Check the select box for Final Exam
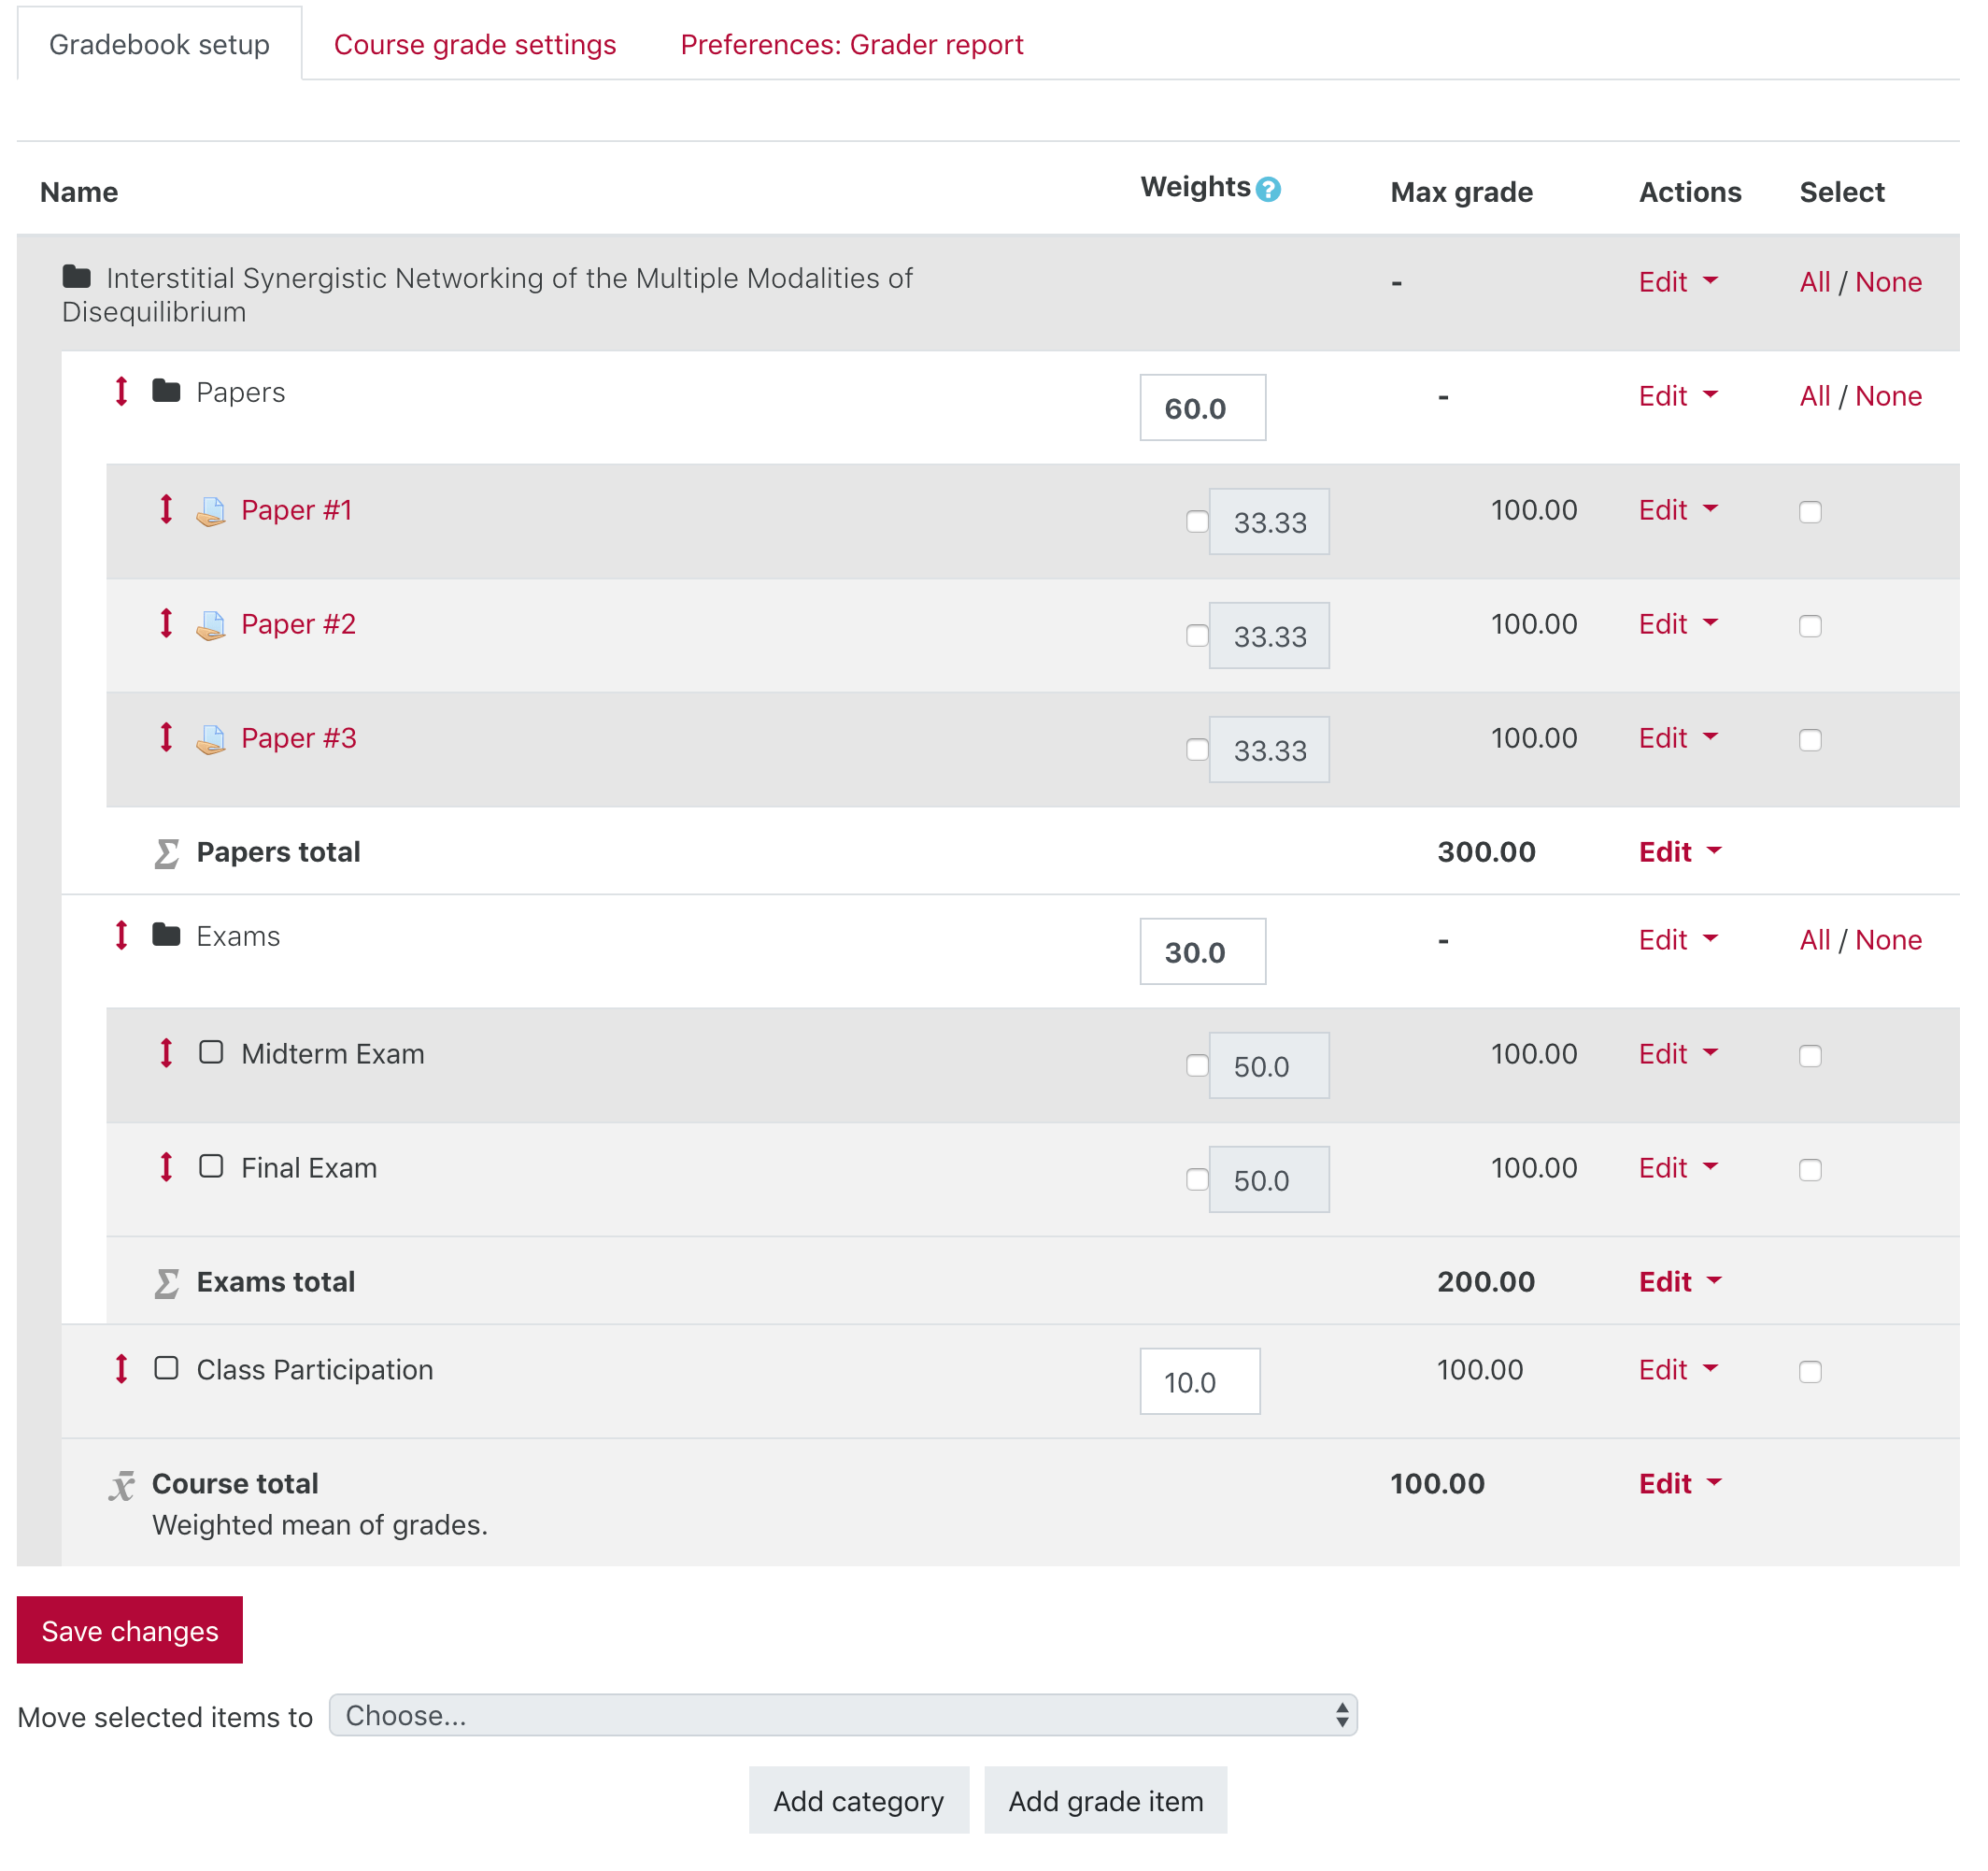 point(1810,1168)
